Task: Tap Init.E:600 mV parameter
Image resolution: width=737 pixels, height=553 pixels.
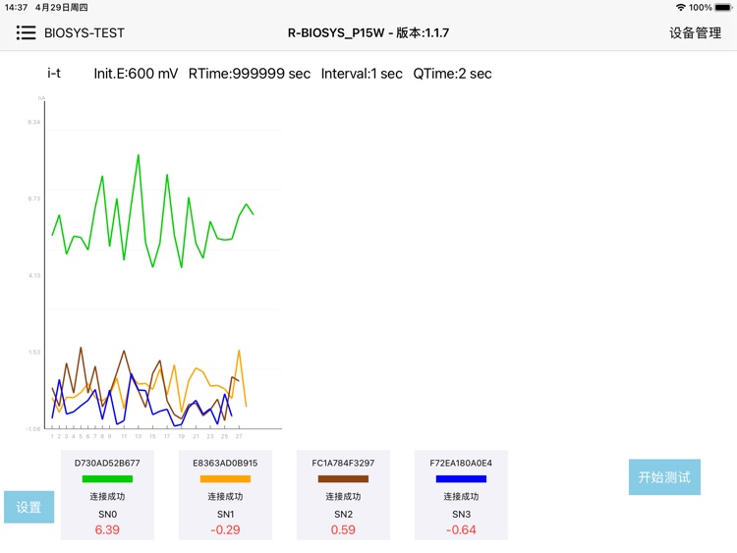Action: [136, 74]
